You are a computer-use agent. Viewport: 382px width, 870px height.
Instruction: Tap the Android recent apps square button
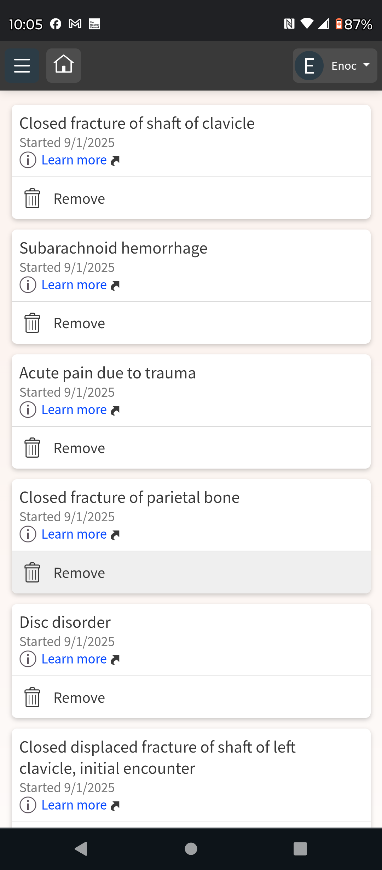(x=300, y=849)
